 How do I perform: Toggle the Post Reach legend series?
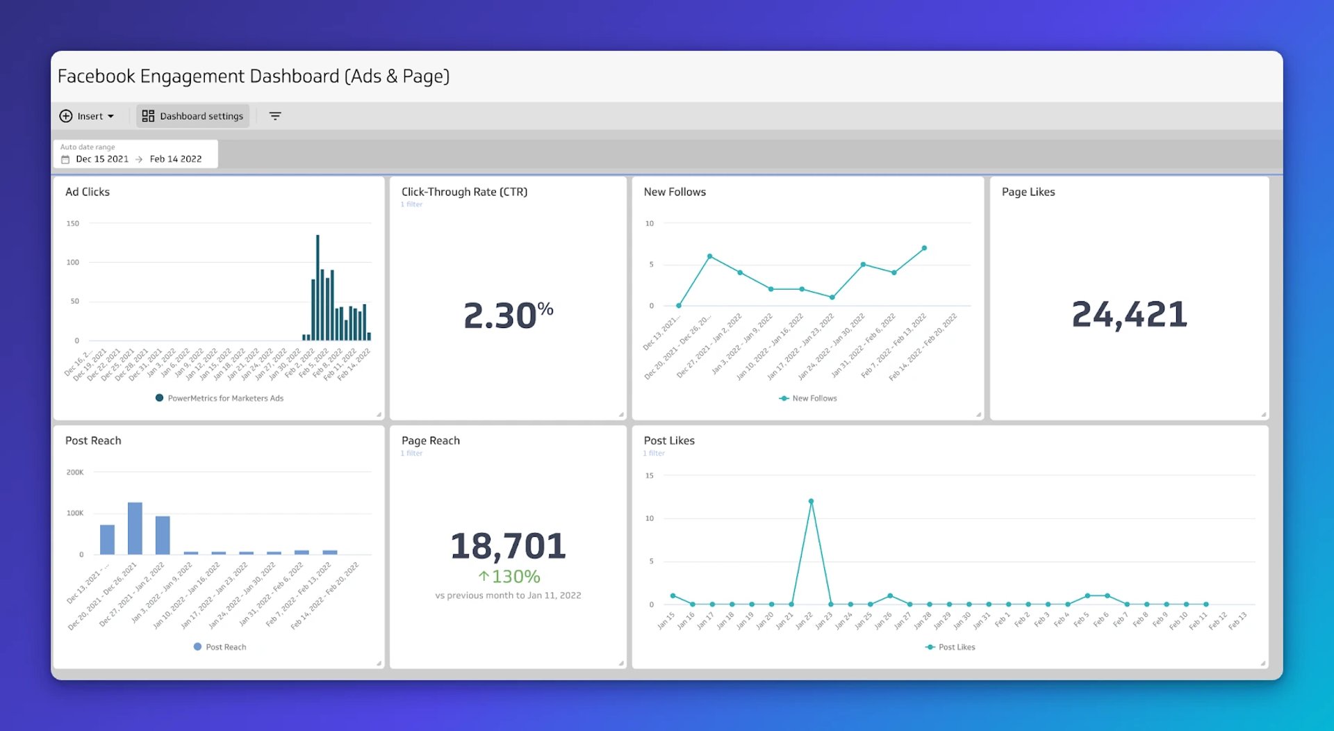tap(220, 647)
